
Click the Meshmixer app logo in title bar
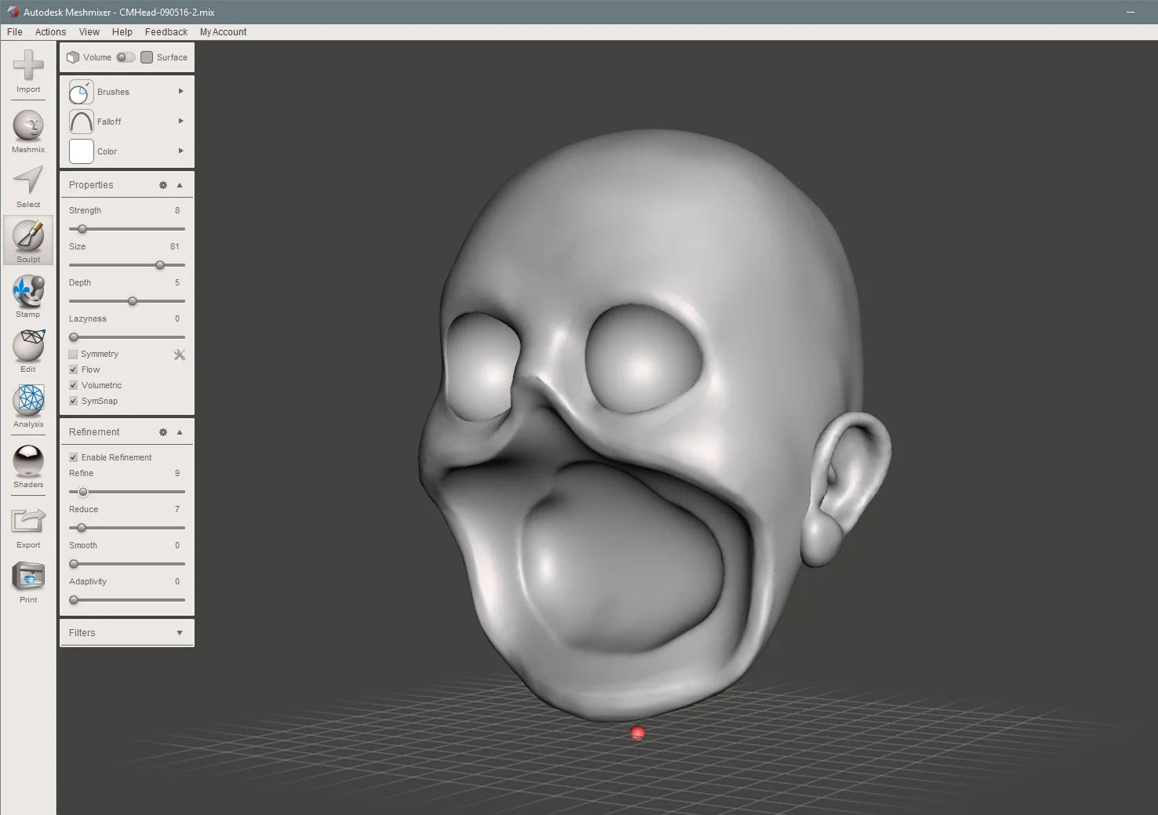pos(13,12)
